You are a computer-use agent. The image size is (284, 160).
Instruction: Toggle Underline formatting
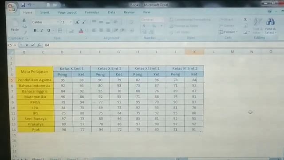[x=48, y=31]
